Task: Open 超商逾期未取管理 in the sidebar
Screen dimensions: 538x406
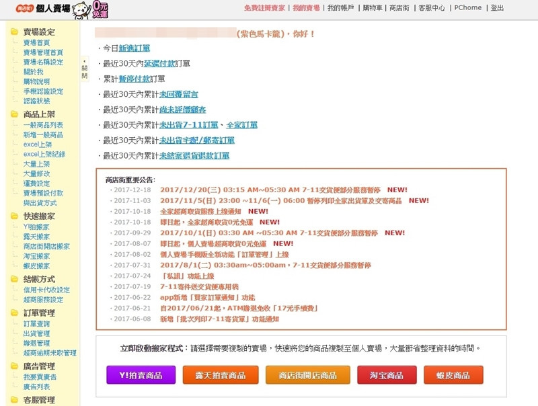Action: (x=50, y=353)
